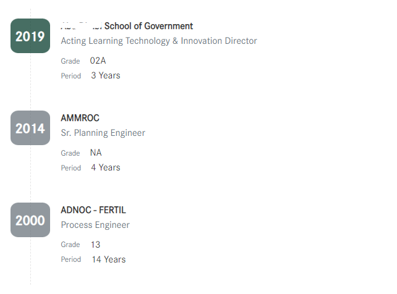This screenshot has height=294, width=397.
Task: Select the School of Government heading
Action: tap(127, 26)
